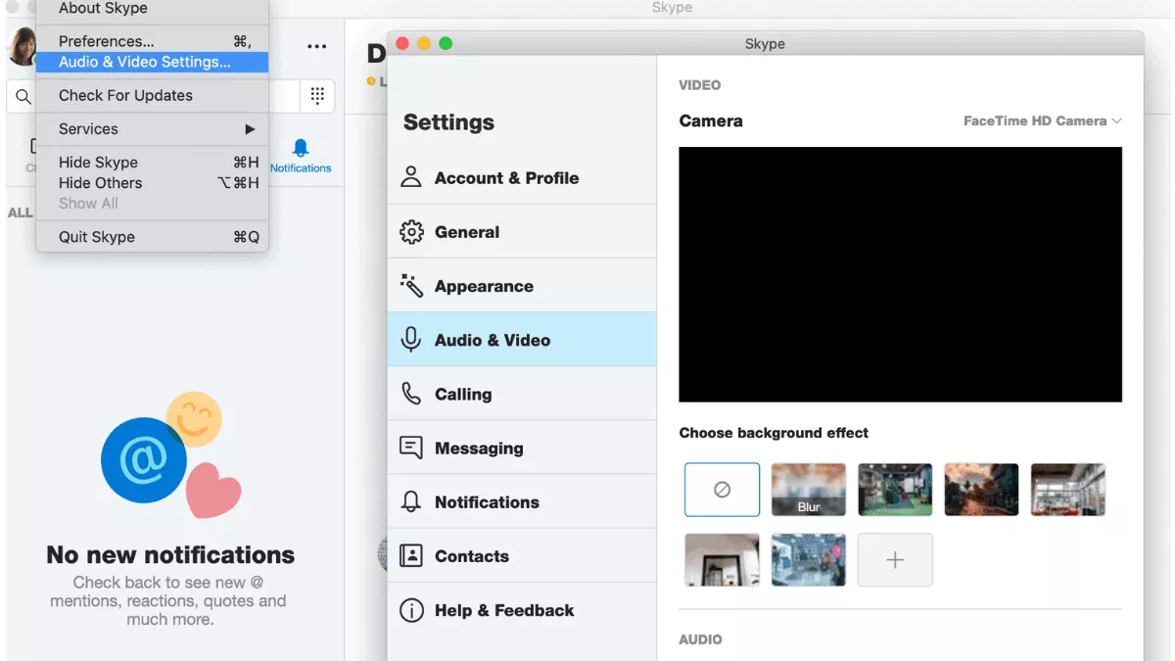This screenshot has width=1175, height=661.
Task: Select the no background effect option
Action: pyautogui.click(x=722, y=490)
